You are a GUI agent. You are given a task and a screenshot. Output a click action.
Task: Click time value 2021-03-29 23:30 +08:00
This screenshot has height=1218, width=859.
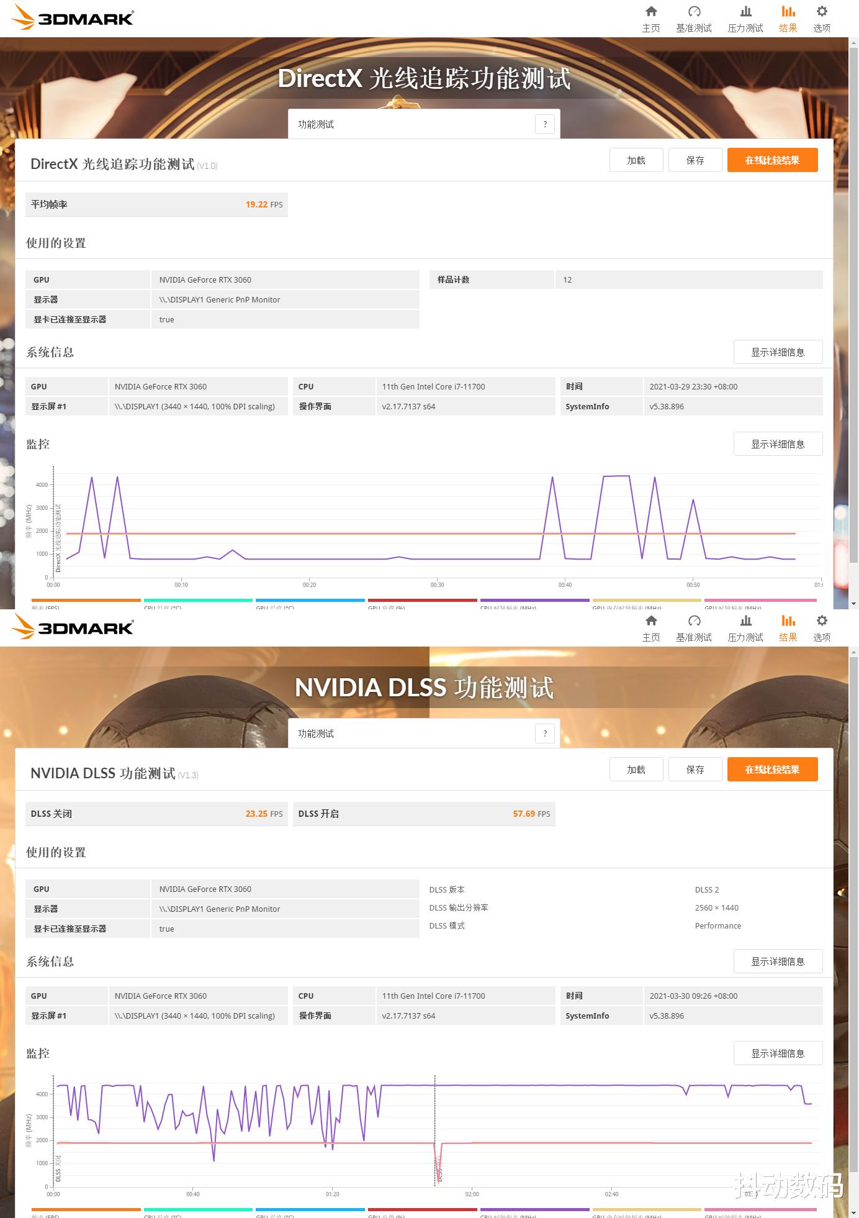(x=693, y=386)
